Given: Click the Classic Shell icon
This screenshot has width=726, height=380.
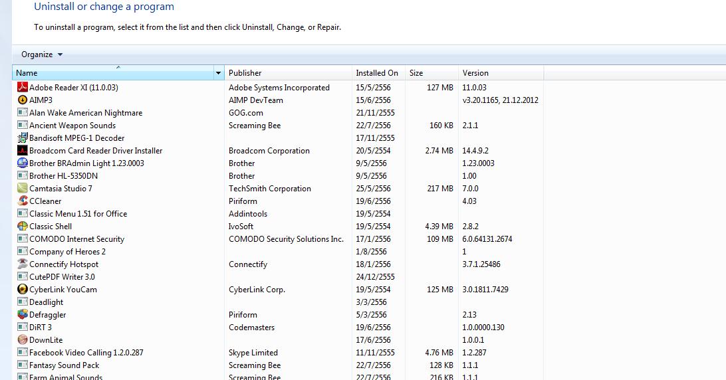Looking at the screenshot, I should click(x=22, y=226).
